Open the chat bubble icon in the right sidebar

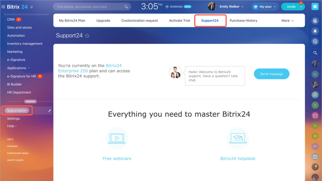click(x=315, y=41)
